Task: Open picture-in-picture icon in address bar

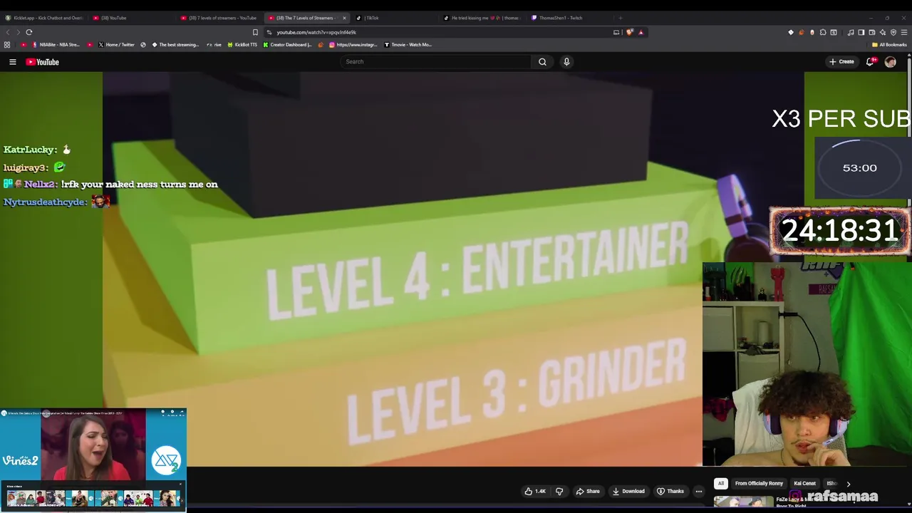Action: [x=616, y=32]
